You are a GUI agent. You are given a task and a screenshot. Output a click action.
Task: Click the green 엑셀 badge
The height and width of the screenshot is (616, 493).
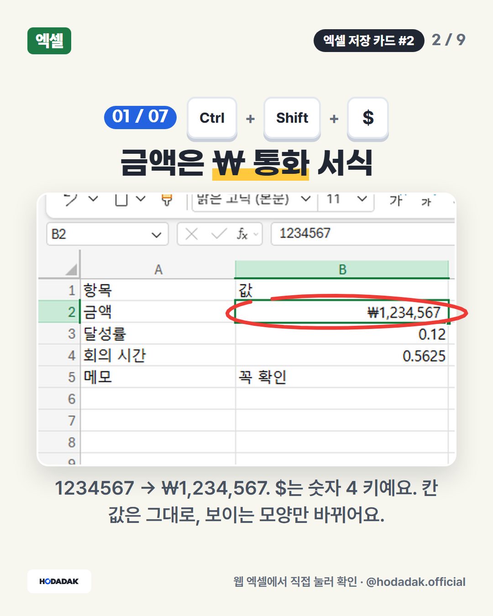click(x=49, y=41)
